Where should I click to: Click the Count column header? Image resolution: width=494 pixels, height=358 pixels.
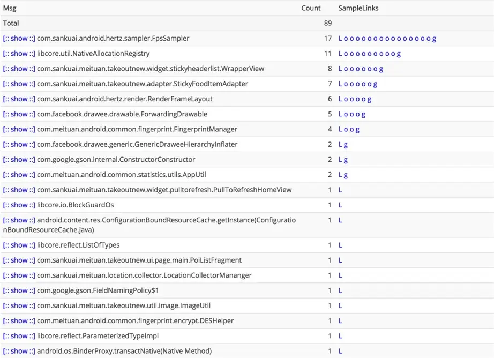coord(311,8)
